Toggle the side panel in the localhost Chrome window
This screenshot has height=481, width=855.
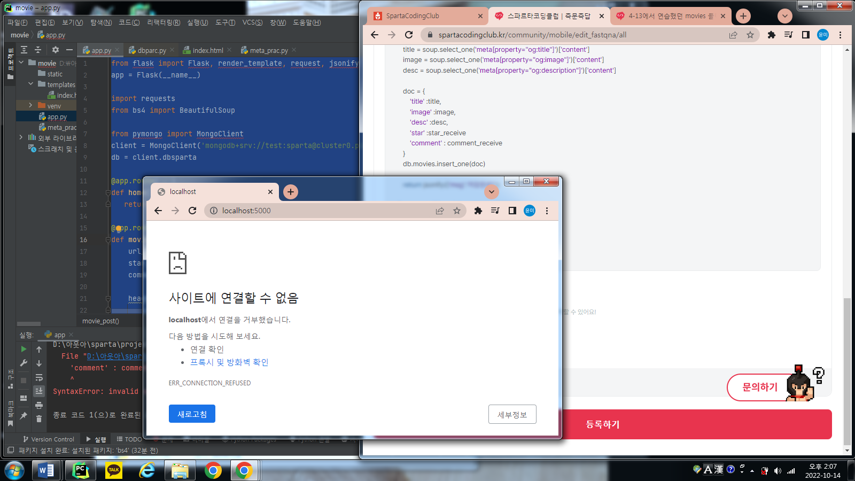(x=512, y=211)
